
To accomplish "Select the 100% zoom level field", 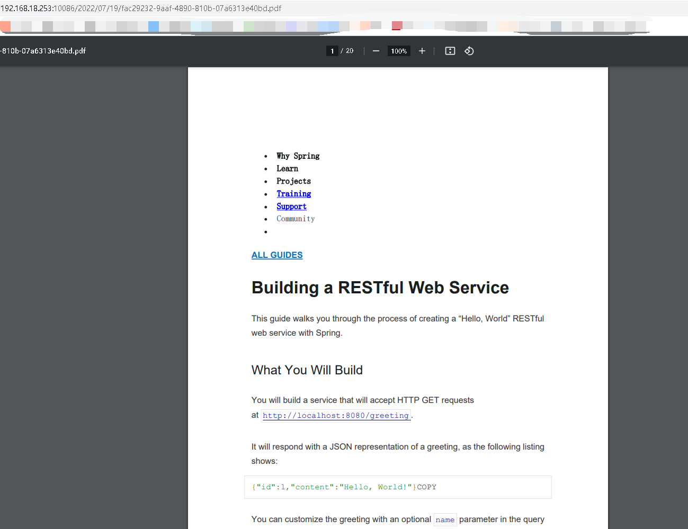I will 399,51.
